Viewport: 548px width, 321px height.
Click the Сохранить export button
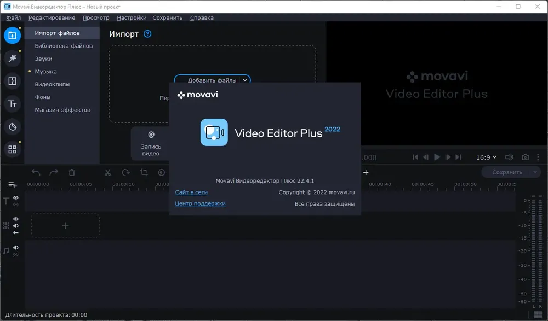tap(507, 172)
